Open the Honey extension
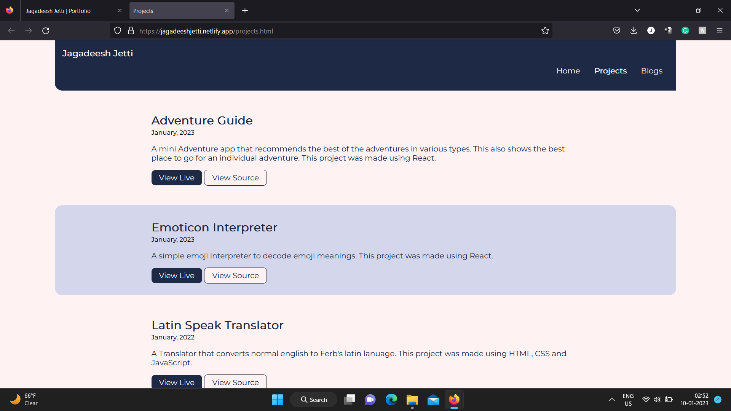The width and height of the screenshot is (731, 411). (x=702, y=30)
